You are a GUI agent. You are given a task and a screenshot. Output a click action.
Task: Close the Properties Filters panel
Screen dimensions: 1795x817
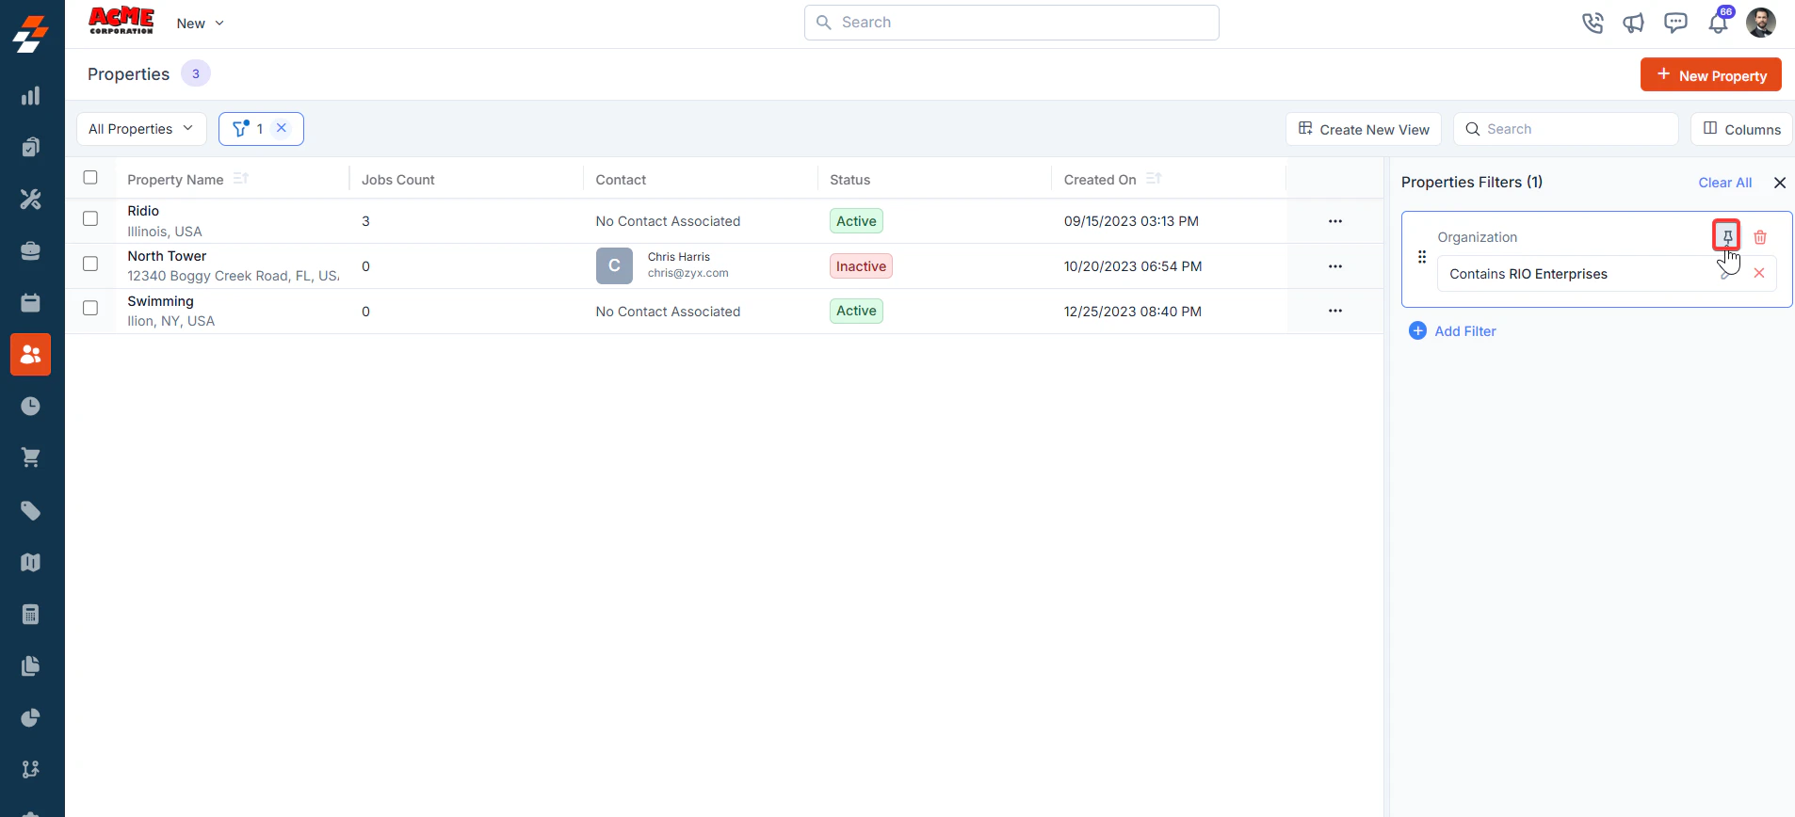(x=1780, y=183)
